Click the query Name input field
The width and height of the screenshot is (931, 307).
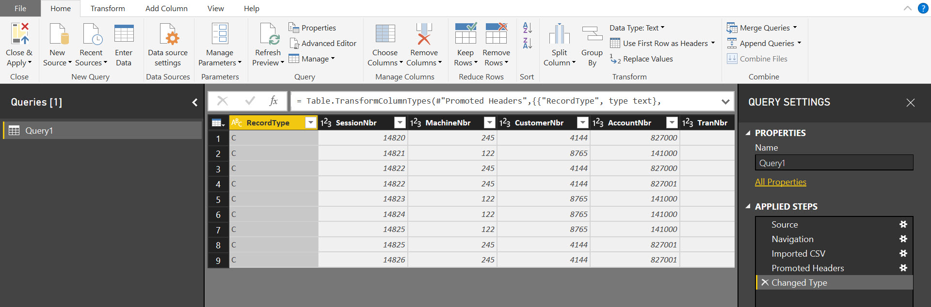coord(834,163)
